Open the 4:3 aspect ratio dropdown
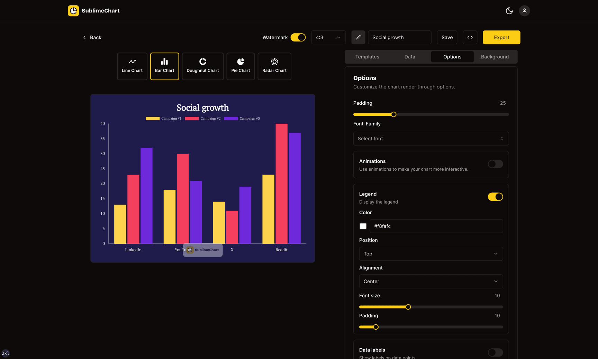Image resolution: width=598 pixels, height=359 pixels. click(x=328, y=37)
